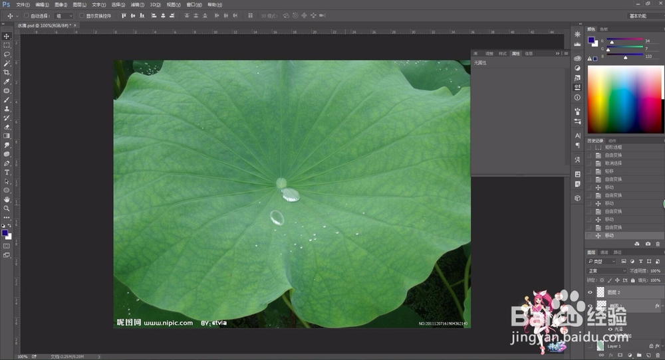Viewport: 665px width, 360px height.
Task: Select the Clone Stamp tool
Action: (x=7, y=109)
